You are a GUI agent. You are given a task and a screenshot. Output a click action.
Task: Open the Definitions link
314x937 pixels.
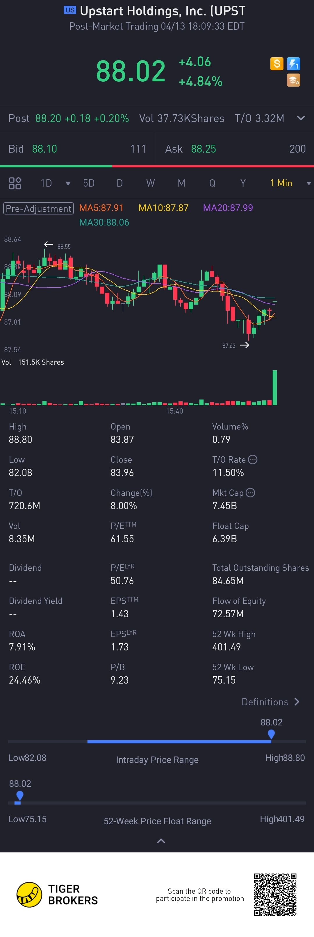coord(270,702)
